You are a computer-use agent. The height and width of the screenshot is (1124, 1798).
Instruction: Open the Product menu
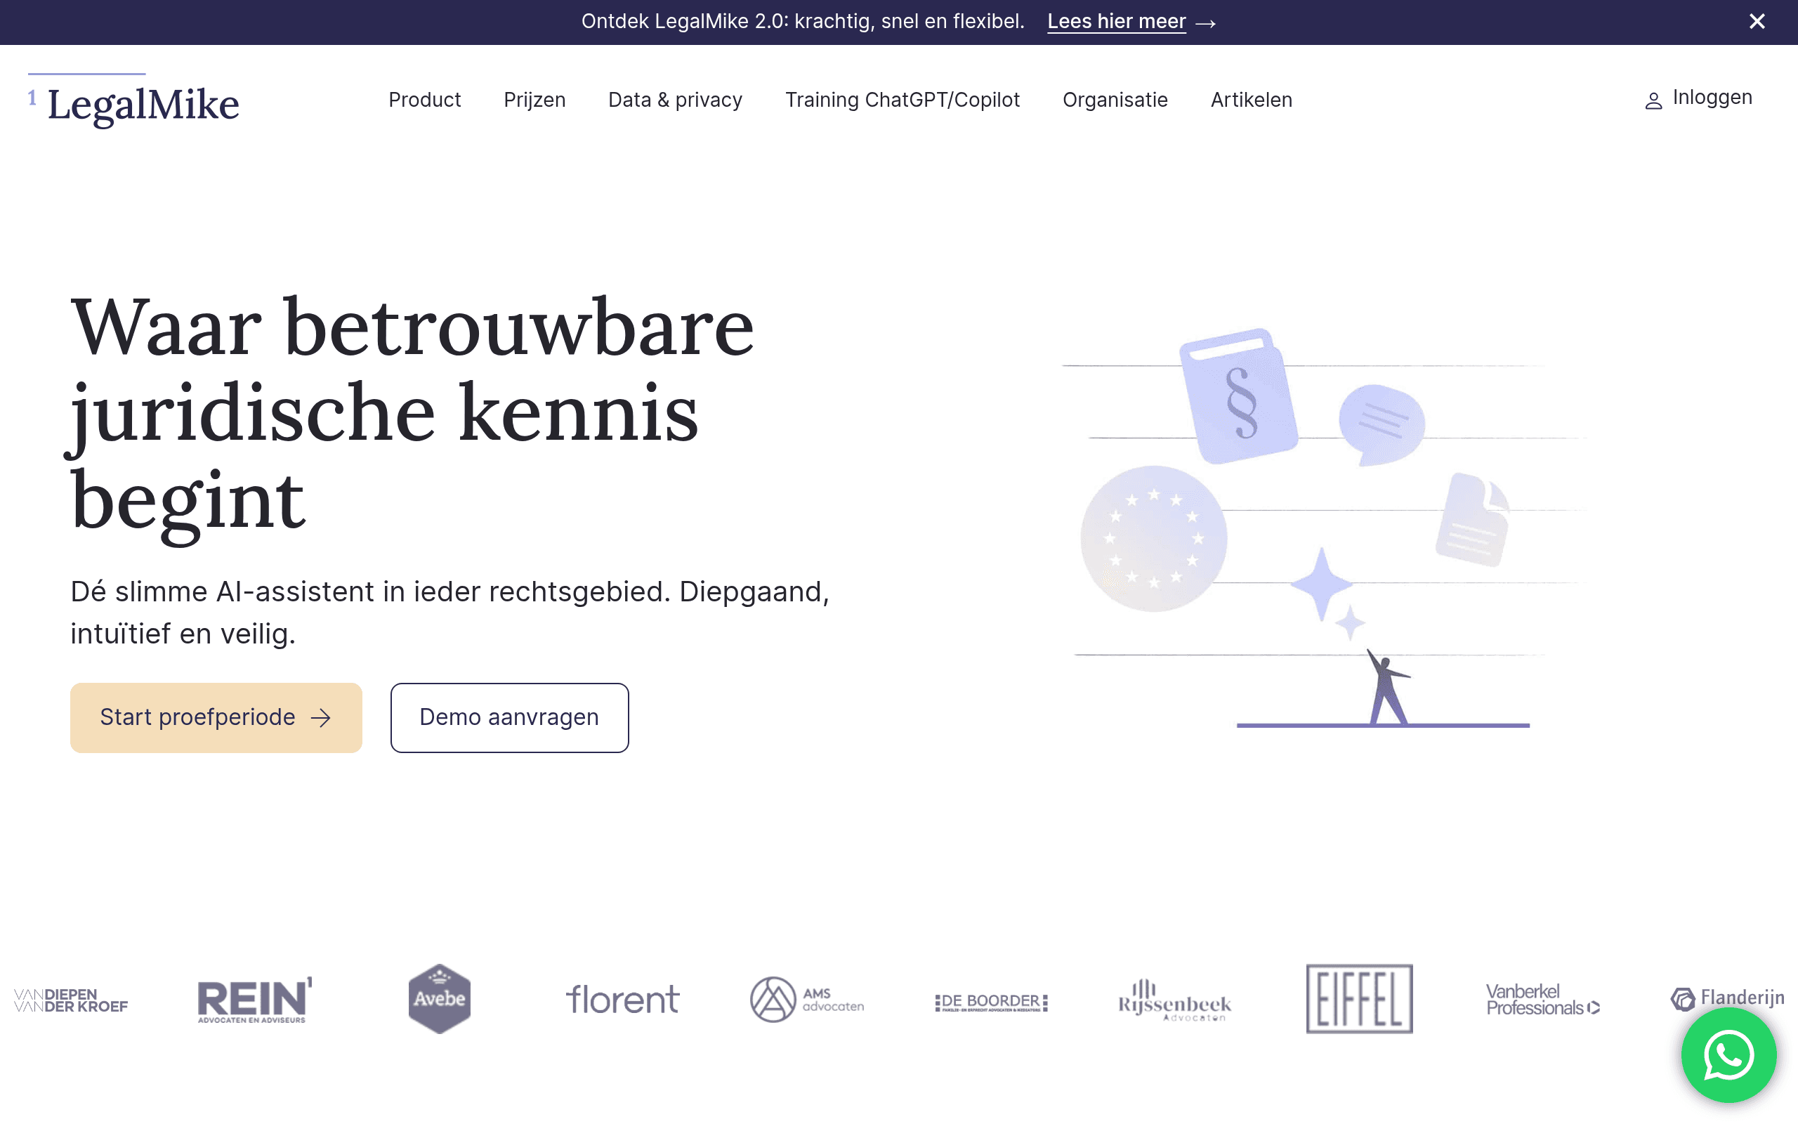pos(424,100)
